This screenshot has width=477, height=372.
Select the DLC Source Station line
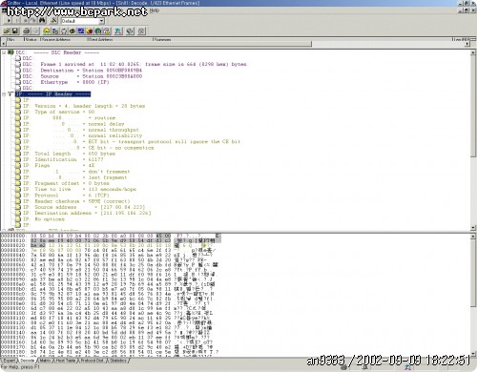coord(82,76)
